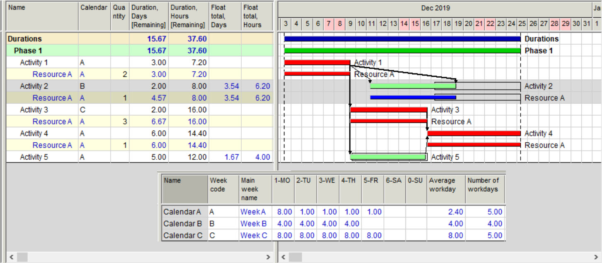Click the light green Activity 2 Gantt bar
602x263 pixels.
(x=413, y=86)
